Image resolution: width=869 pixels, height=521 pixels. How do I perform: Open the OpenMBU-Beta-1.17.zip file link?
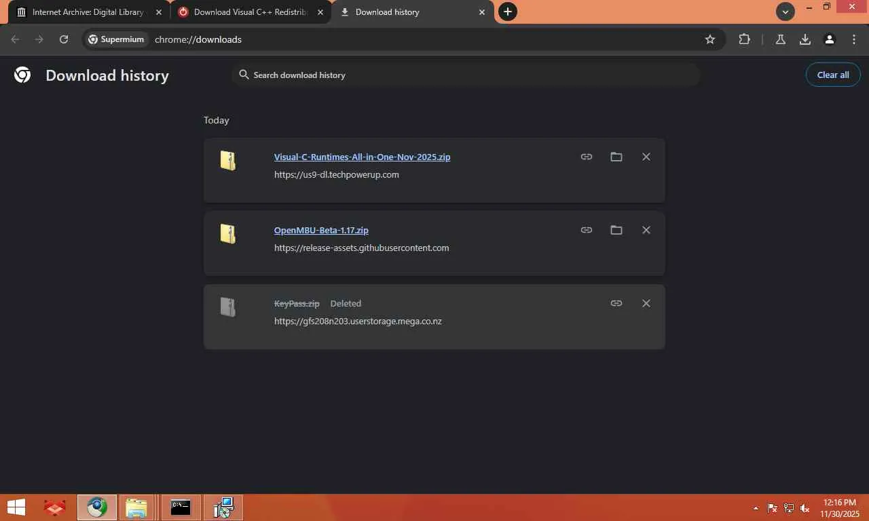(321, 230)
